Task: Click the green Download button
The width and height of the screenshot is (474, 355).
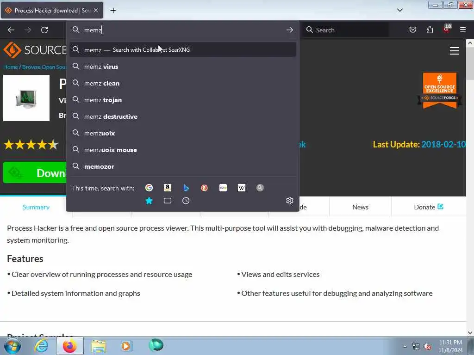Action: coord(35,173)
